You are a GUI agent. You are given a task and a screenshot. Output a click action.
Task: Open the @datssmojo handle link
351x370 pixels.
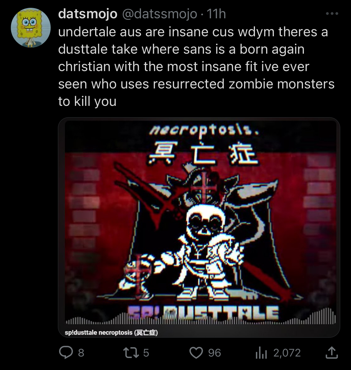pyautogui.click(x=159, y=14)
